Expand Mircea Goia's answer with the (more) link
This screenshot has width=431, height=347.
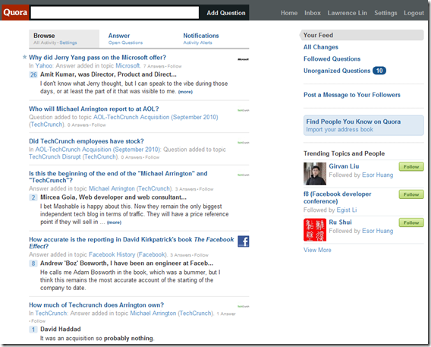point(114,222)
